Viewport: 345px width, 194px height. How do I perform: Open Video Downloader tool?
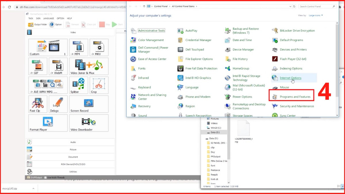pos(89,123)
